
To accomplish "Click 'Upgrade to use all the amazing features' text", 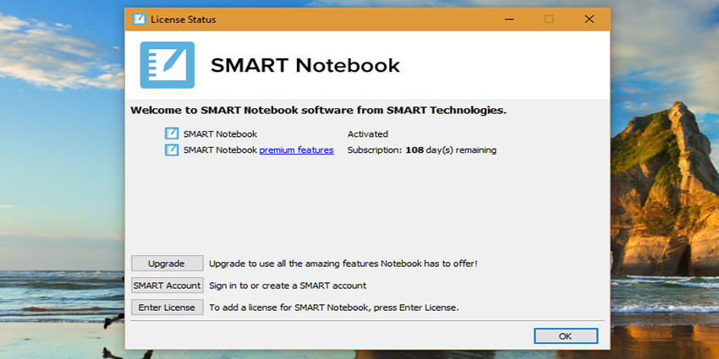I will coord(343,264).
